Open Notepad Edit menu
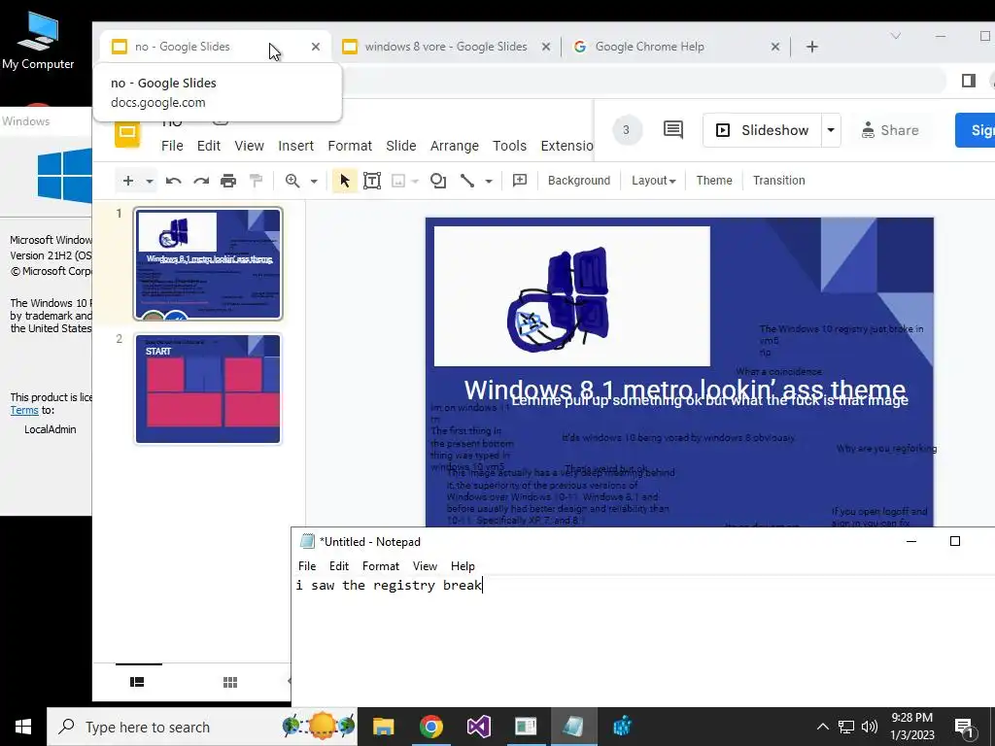The height and width of the screenshot is (746, 995). (339, 566)
